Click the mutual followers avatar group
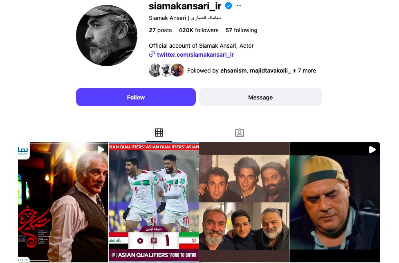This screenshot has width=399, height=263. 166,70
